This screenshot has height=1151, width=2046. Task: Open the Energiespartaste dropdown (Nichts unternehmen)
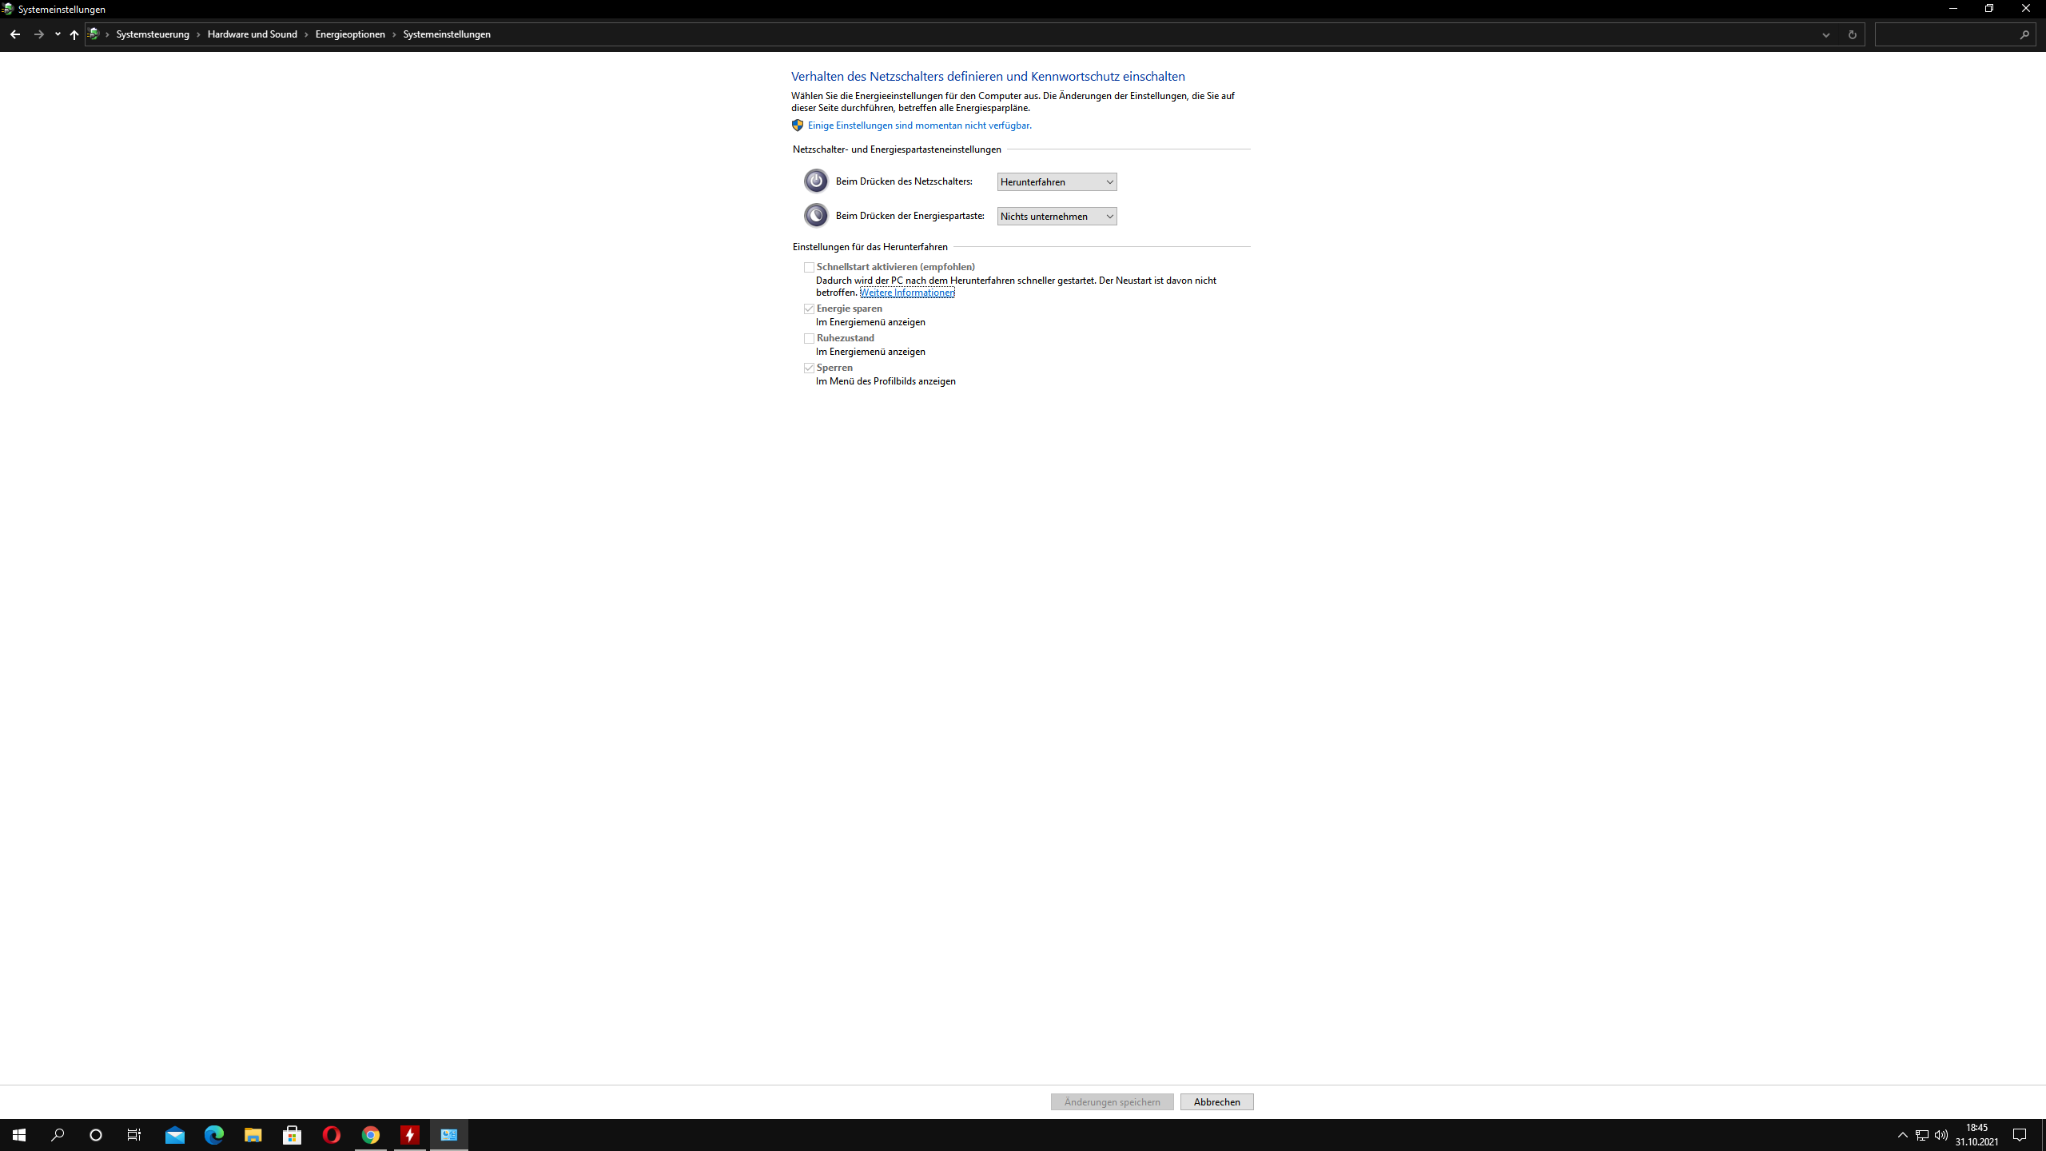[x=1057, y=217]
